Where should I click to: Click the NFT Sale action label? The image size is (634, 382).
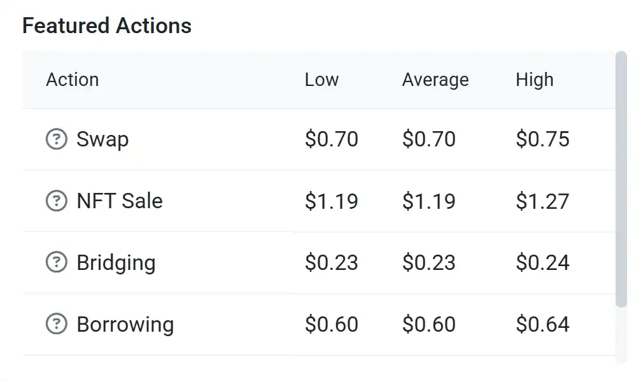coord(119,201)
